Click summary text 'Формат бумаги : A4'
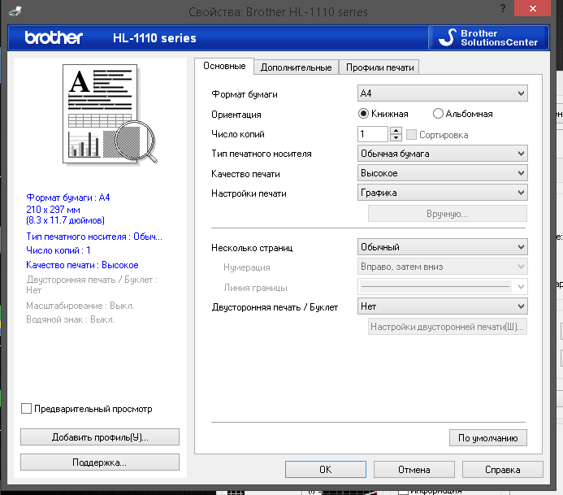This screenshot has width=563, height=495. (68, 198)
